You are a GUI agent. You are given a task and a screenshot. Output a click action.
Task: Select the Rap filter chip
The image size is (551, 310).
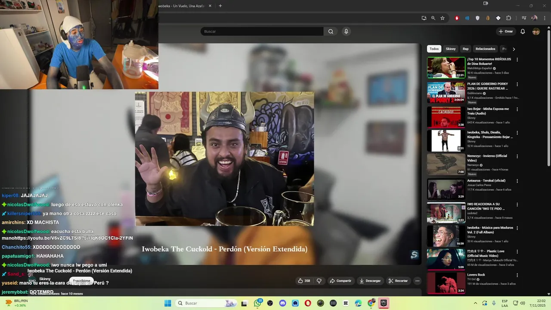[x=465, y=49]
